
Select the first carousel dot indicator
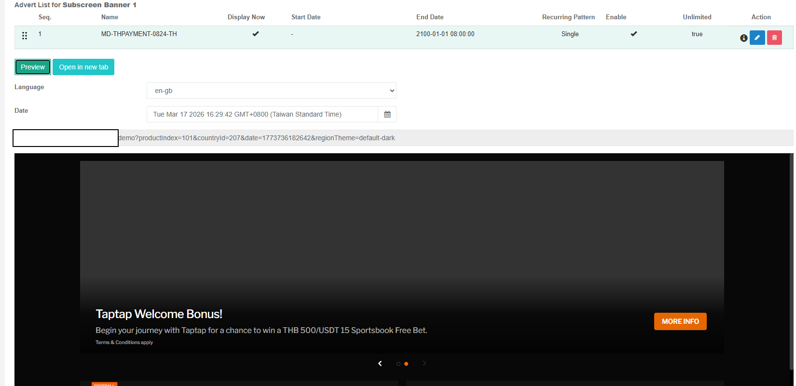398,364
